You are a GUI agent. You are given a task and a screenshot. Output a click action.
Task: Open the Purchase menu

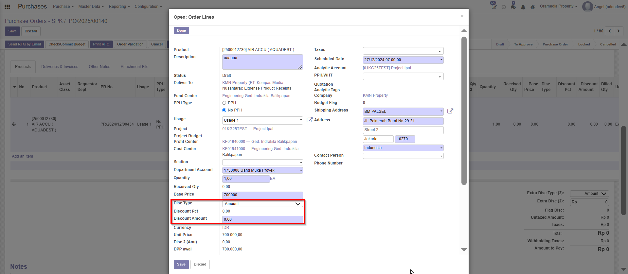pos(63,7)
